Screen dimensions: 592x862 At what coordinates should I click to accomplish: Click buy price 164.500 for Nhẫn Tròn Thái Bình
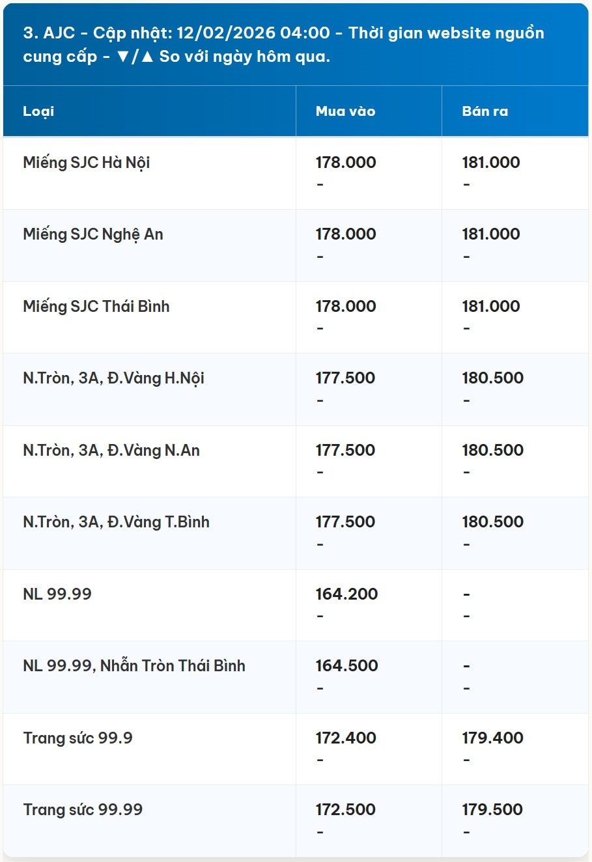[x=346, y=665]
